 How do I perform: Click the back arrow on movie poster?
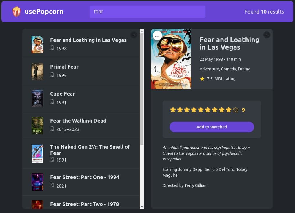click(157, 36)
